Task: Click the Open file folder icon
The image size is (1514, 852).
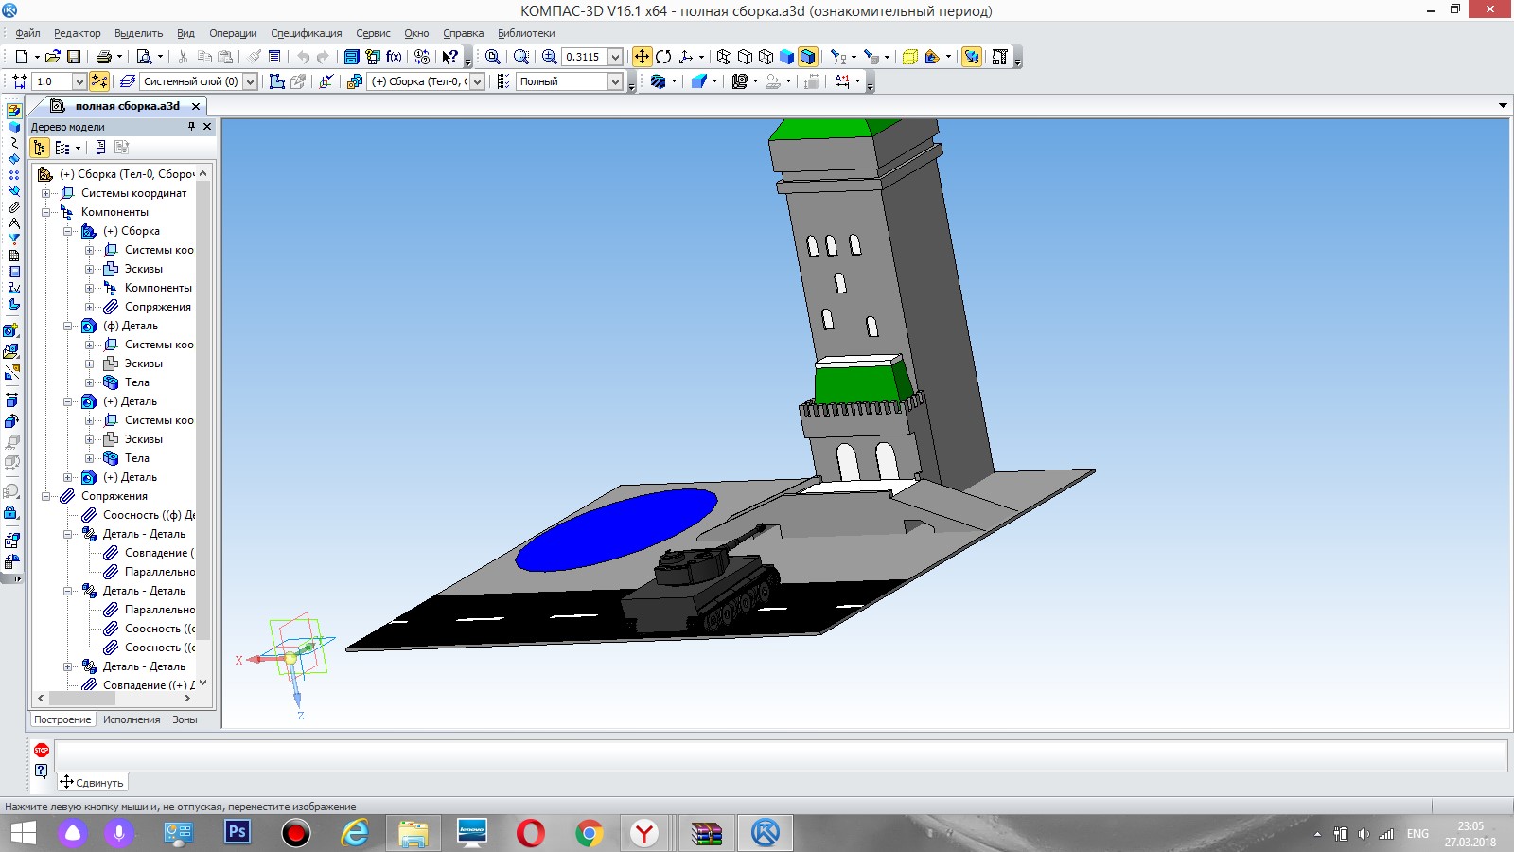Action: tap(53, 57)
